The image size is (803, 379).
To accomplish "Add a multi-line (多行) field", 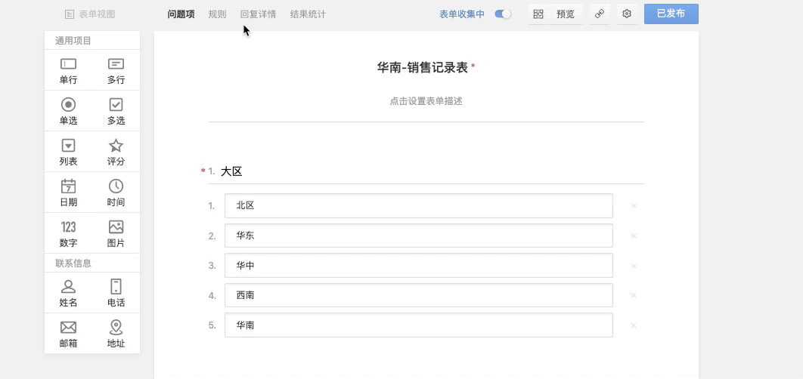I will click(x=116, y=70).
